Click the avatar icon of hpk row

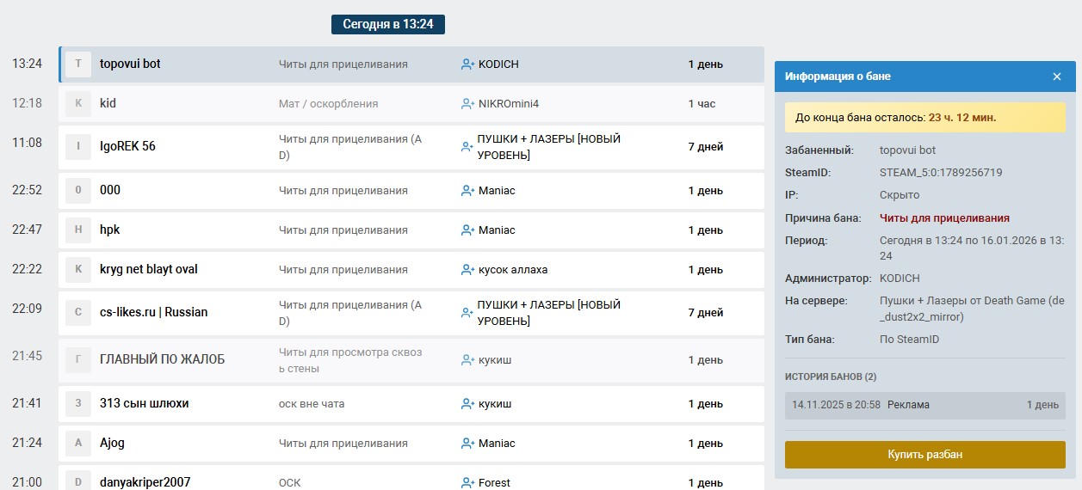click(x=78, y=230)
